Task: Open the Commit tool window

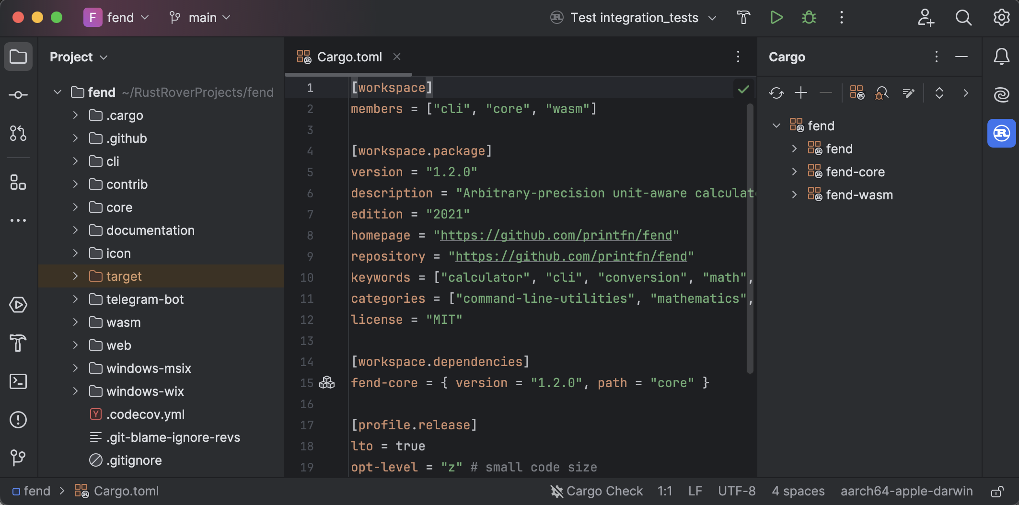Action: tap(18, 95)
